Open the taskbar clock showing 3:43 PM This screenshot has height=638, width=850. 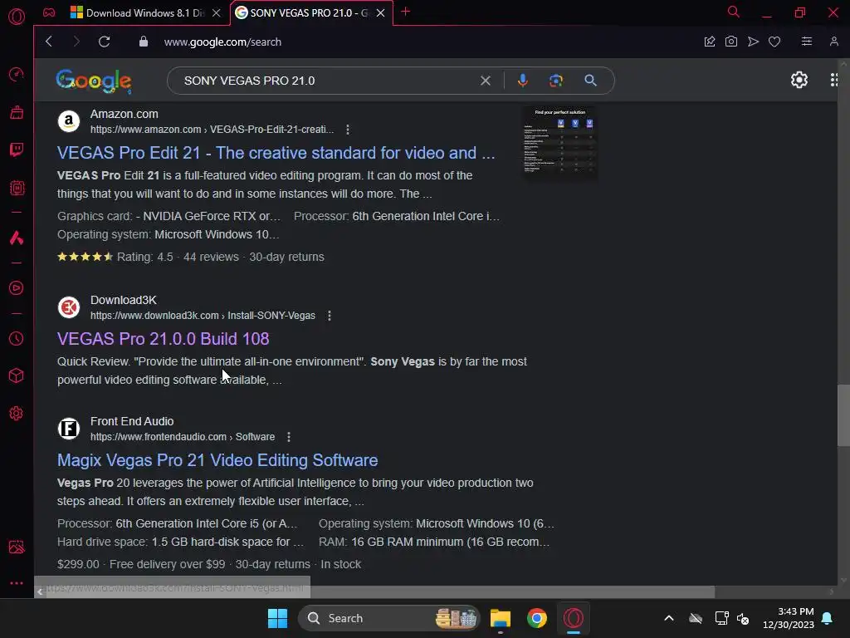(789, 618)
